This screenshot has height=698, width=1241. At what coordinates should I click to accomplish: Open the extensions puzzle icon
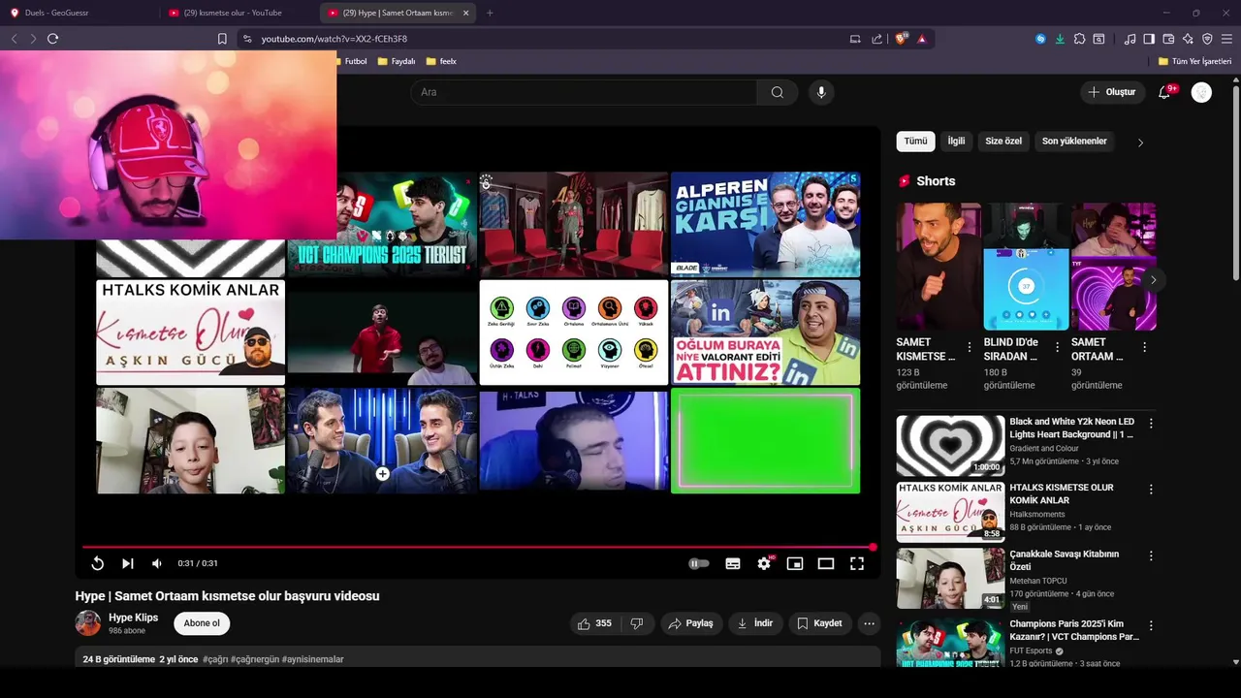pyautogui.click(x=1079, y=39)
